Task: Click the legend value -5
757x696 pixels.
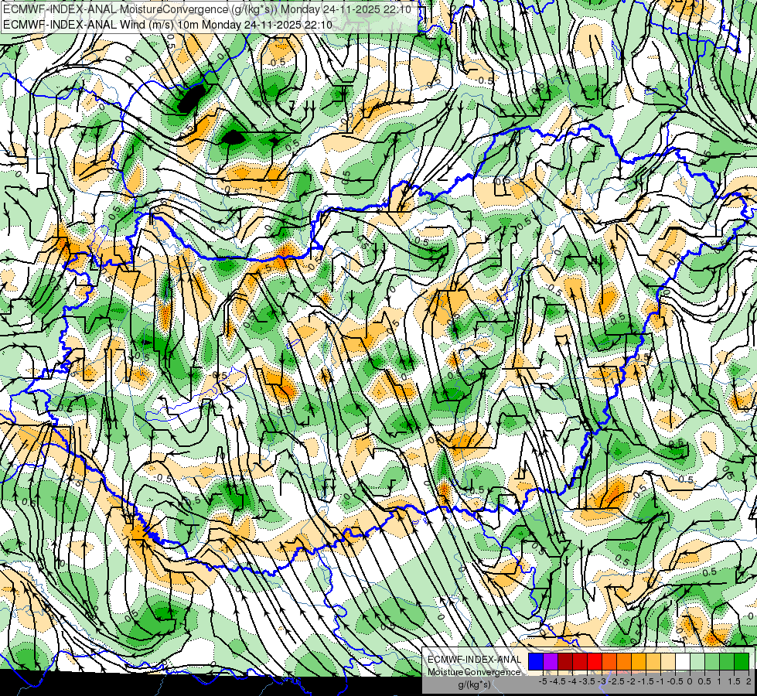Action: (x=543, y=681)
